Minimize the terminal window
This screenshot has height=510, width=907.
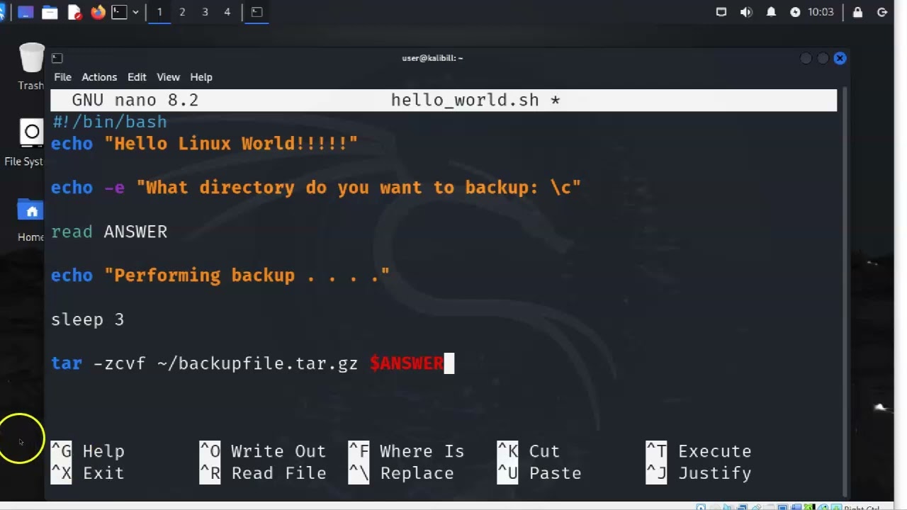click(x=806, y=58)
